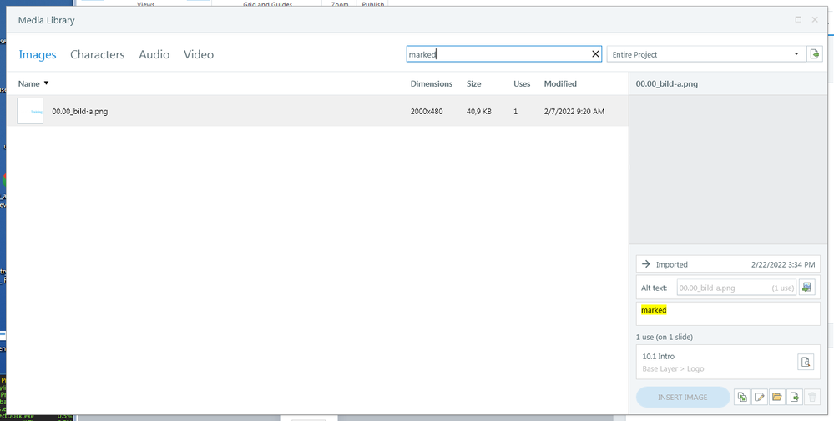
Task: Sort list by Modified column
Action: 560,83
